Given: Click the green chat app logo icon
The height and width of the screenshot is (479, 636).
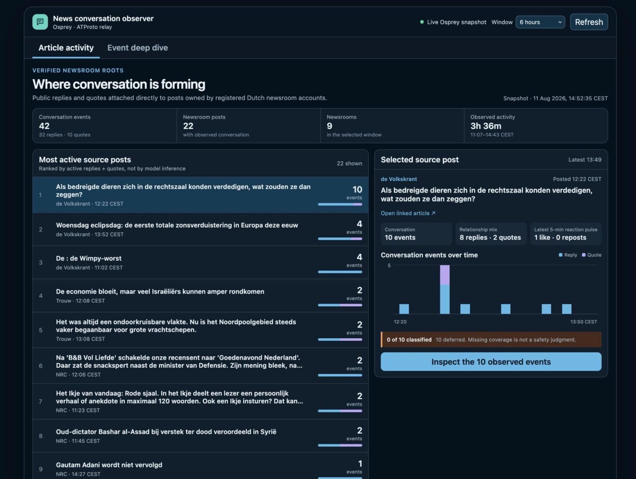Looking at the screenshot, I should pos(40,22).
